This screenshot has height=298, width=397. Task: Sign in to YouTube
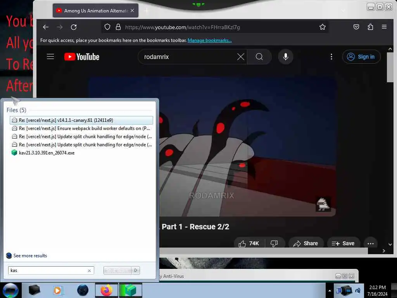[x=361, y=57]
